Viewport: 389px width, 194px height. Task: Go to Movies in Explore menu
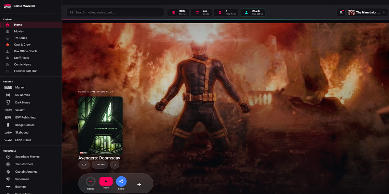click(31, 31)
